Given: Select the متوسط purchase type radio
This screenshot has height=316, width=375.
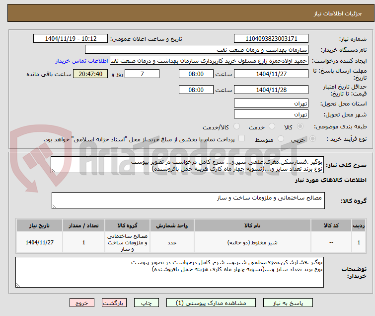Looking at the screenshot, I should [x=281, y=139].
